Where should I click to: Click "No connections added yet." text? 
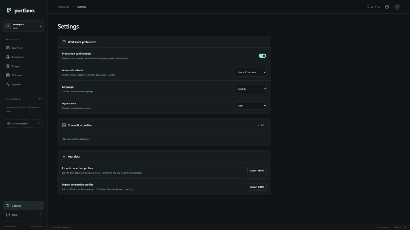[x=77, y=139]
